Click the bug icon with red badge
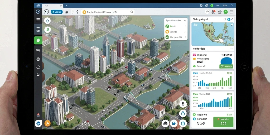The height and width of the screenshot is (135, 270). click(x=213, y=12)
